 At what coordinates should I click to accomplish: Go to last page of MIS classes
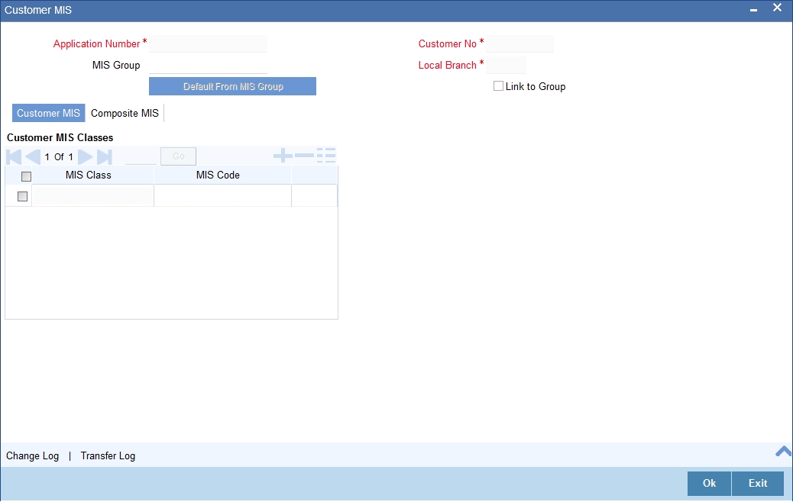[x=104, y=156]
